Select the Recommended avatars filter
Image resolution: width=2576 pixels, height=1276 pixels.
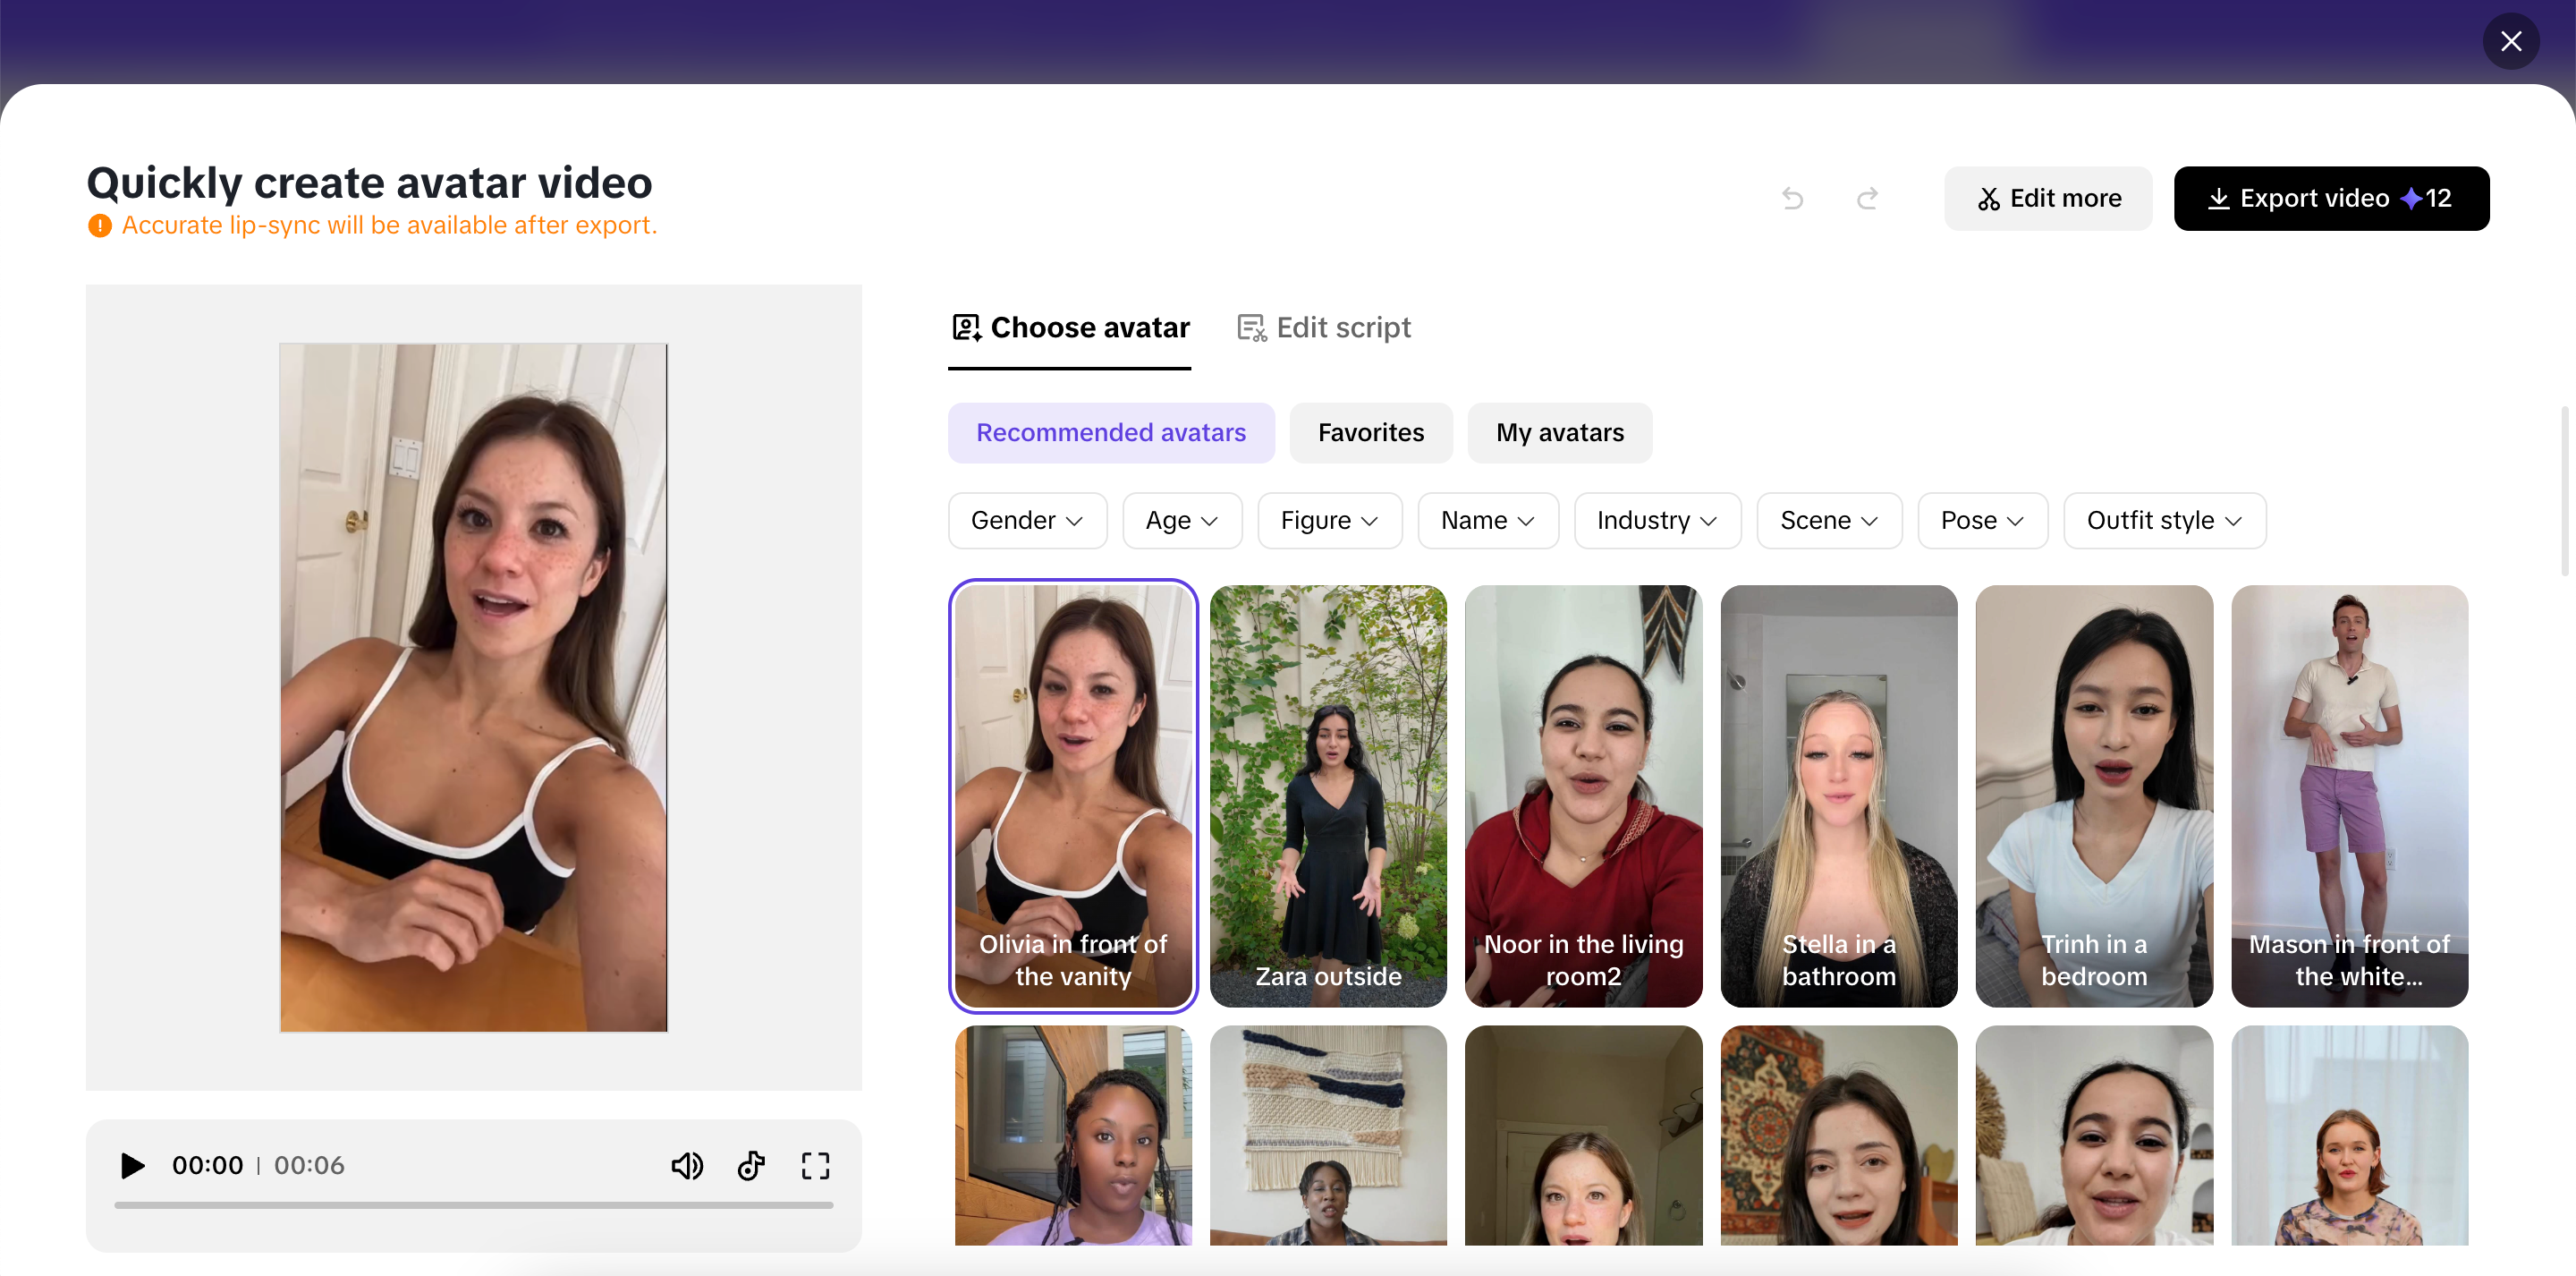[1110, 432]
